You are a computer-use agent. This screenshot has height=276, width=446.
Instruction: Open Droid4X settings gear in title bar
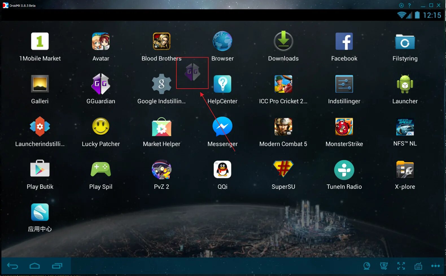click(401, 5)
